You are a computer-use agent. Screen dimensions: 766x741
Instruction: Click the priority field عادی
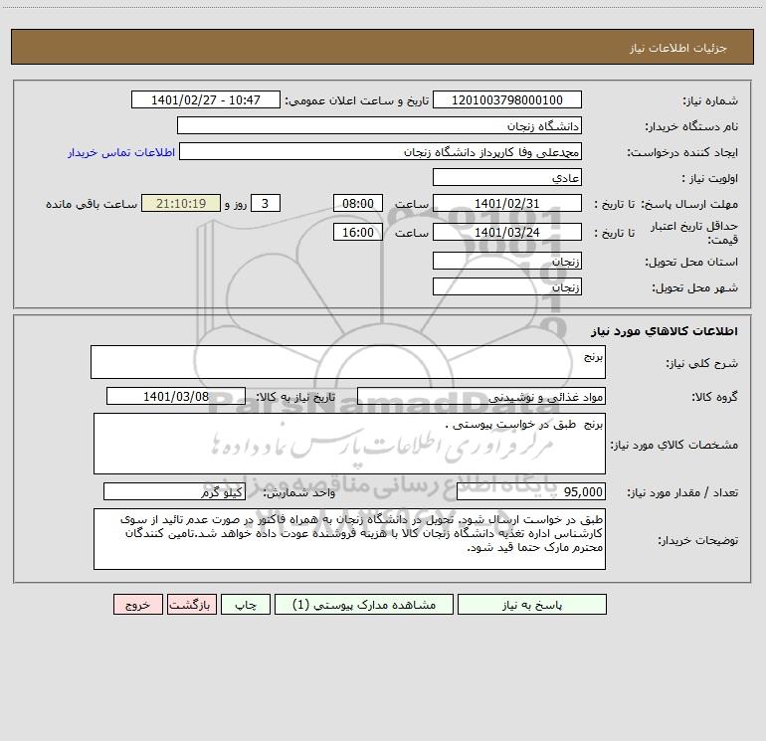click(507, 177)
